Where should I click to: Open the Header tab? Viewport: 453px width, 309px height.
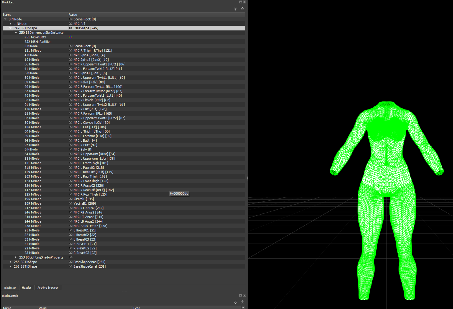click(x=27, y=288)
